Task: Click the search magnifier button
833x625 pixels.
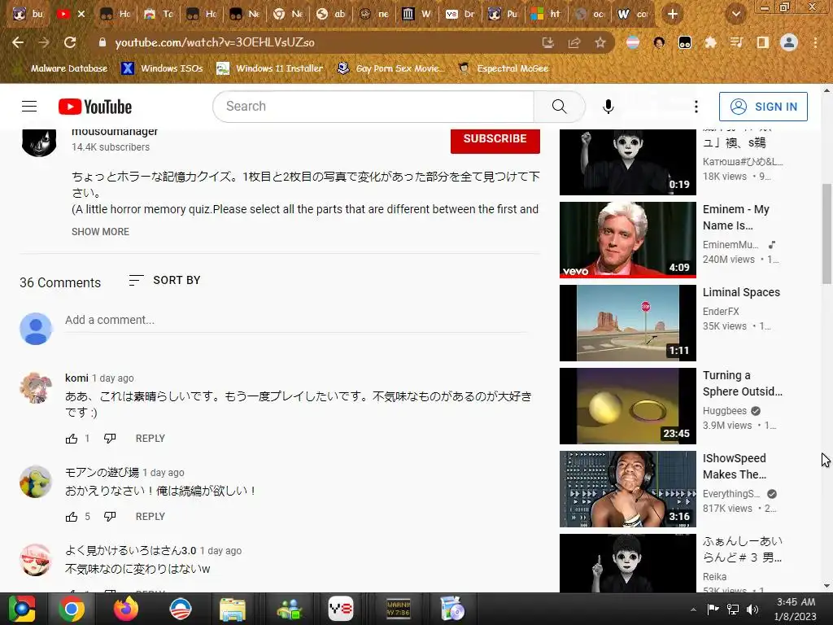Action: tap(559, 107)
